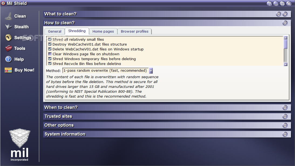295x166 pixels.
Task: Click the Tools toolbox icon
Action: click(8, 49)
